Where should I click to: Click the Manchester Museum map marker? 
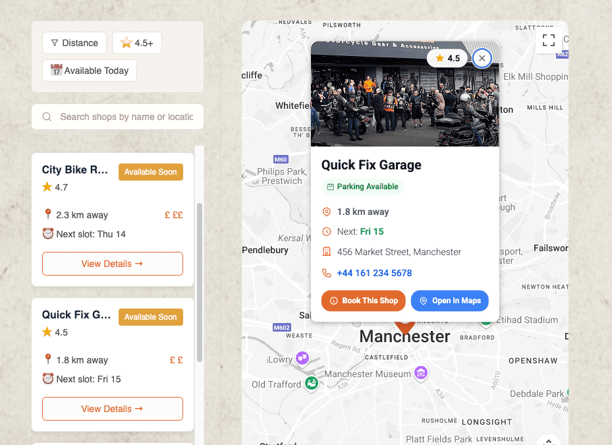(x=421, y=372)
